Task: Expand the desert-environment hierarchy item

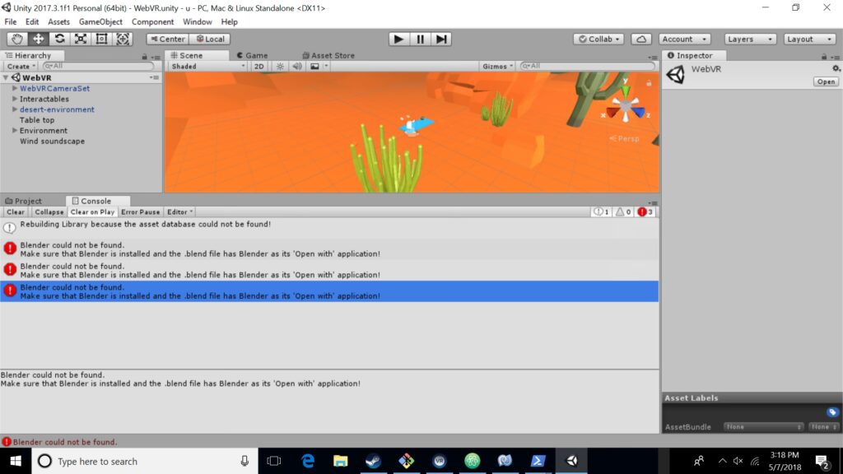Action: [15, 109]
